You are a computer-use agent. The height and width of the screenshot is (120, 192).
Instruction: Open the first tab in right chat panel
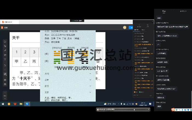(x=164, y=11)
